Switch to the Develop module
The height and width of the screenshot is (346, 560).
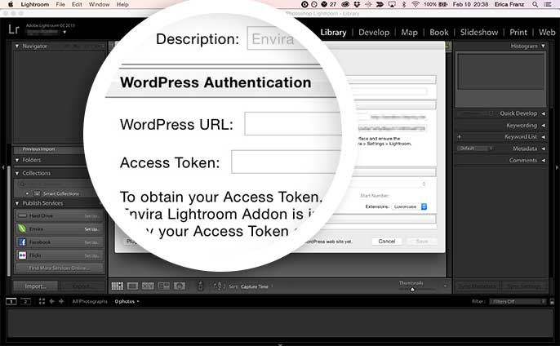pos(374,32)
